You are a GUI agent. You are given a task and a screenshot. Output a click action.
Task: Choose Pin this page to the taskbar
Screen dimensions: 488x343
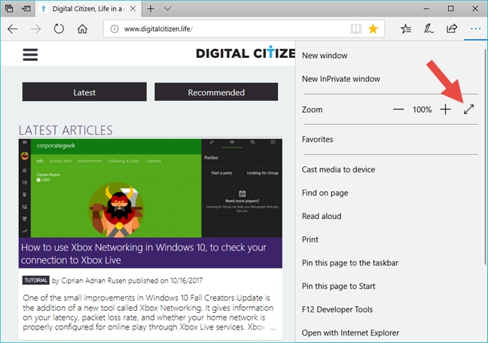point(350,263)
